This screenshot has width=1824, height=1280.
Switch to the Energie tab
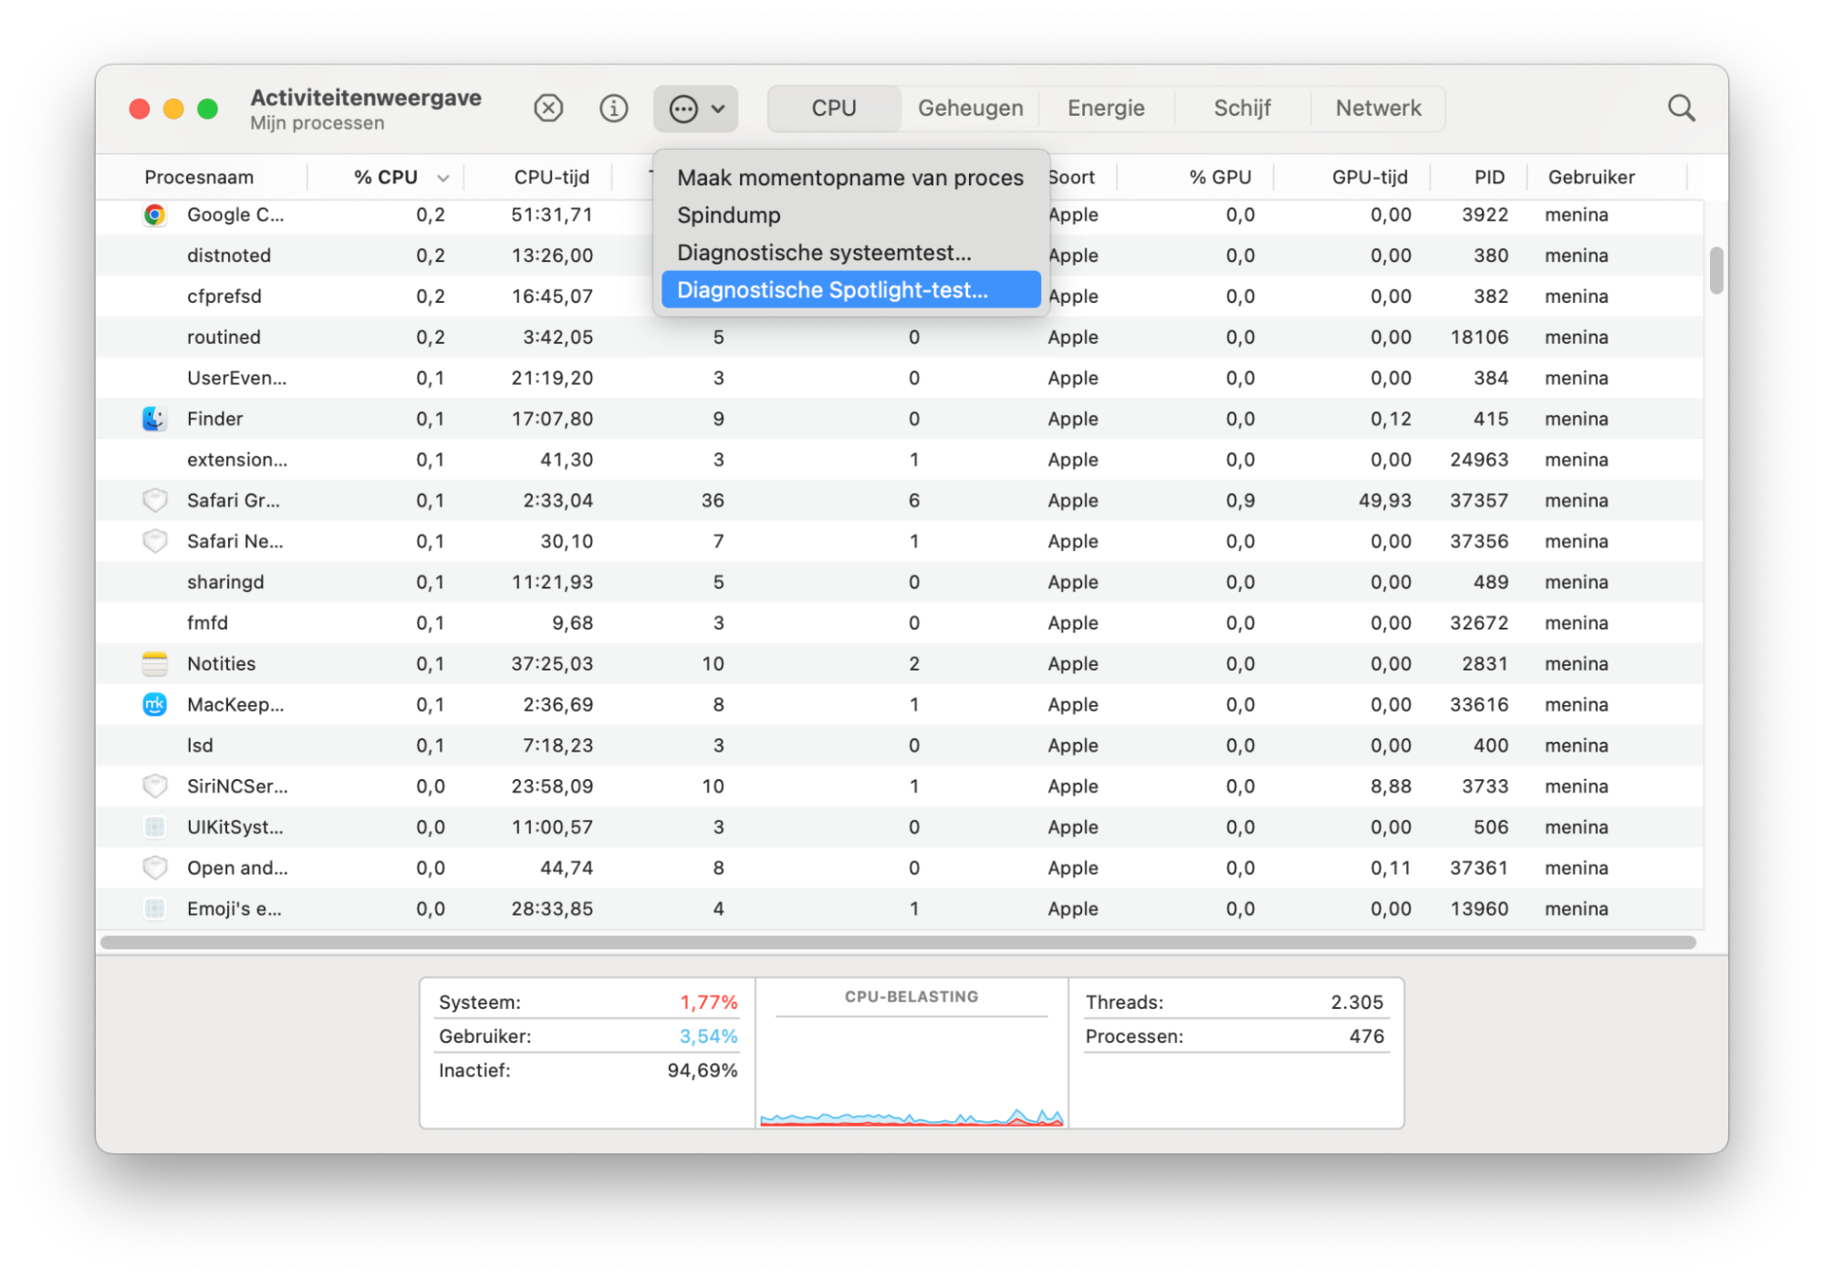point(1106,109)
